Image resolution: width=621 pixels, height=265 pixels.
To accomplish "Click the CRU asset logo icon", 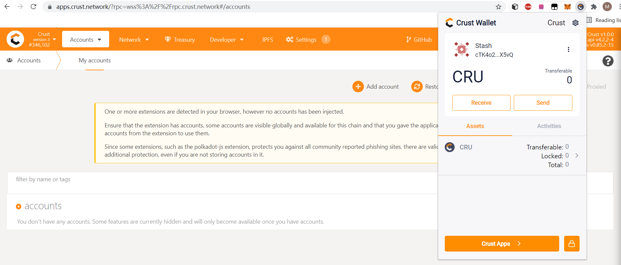I will click(450, 147).
